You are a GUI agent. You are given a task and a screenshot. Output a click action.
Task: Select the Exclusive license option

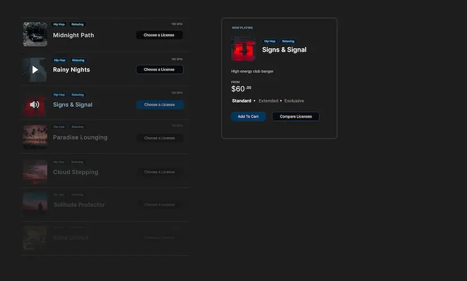click(x=294, y=101)
